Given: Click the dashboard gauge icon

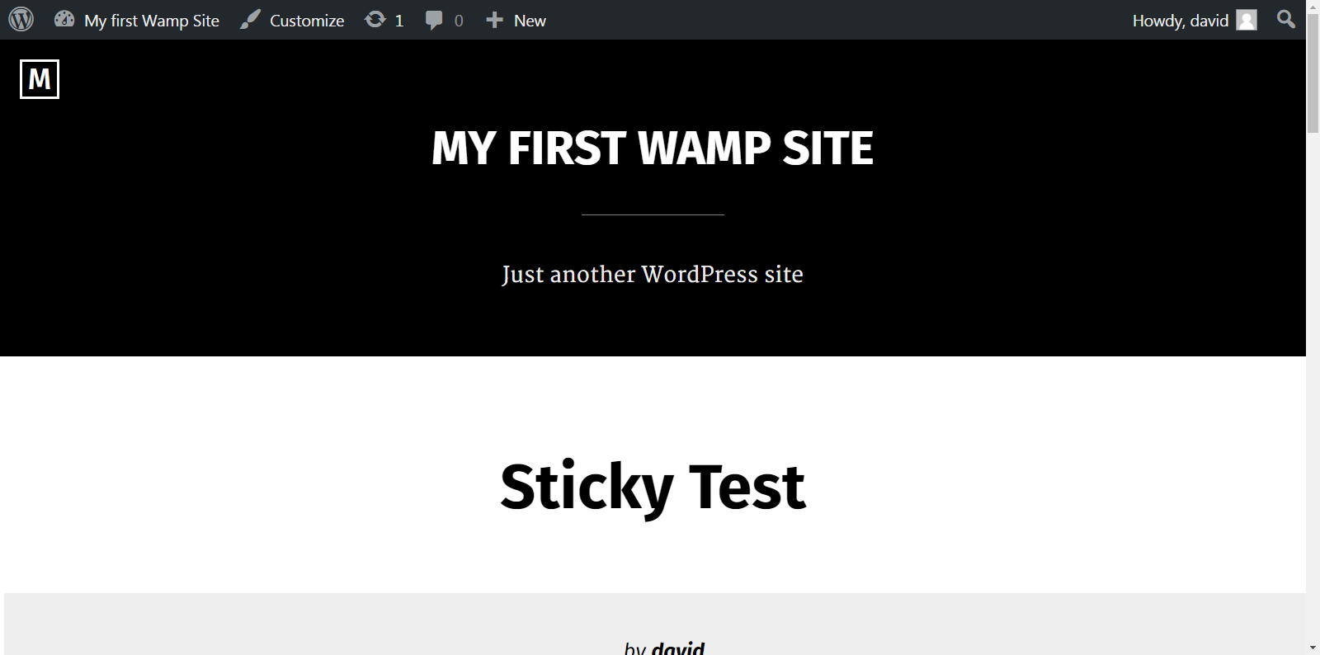Looking at the screenshot, I should click(x=64, y=19).
